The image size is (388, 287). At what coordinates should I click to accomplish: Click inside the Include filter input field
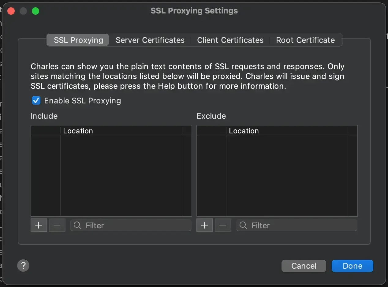coord(132,225)
